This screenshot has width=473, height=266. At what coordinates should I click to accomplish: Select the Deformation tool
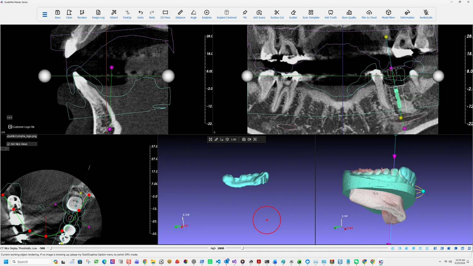(x=407, y=14)
